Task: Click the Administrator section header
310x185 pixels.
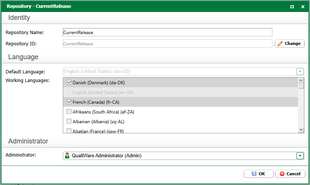Action: [28, 141]
